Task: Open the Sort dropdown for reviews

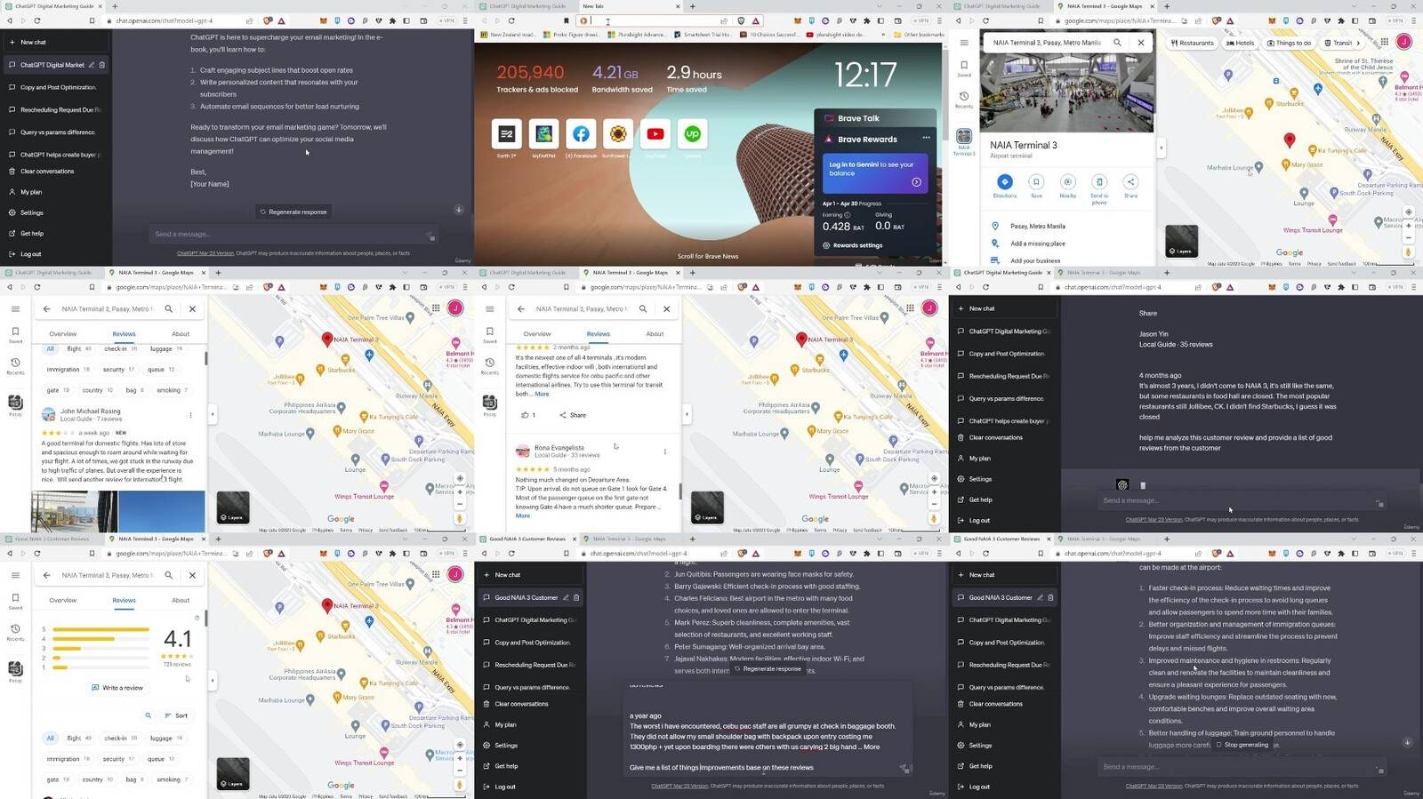Action: tap(176, 715)
